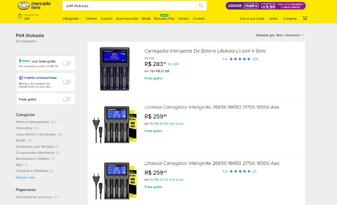Open second listing's charger thumbnail without rating

(x=115, y=125)
